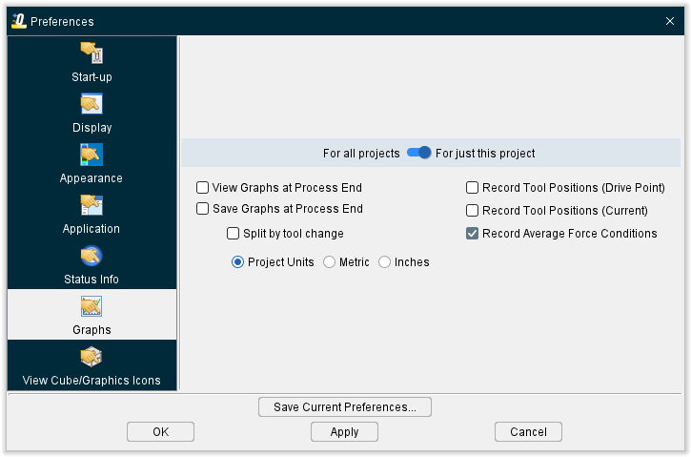Click the Preferences window app logo
The height and width of the screenshot is (457, 691).
click(x=19, y=21)
